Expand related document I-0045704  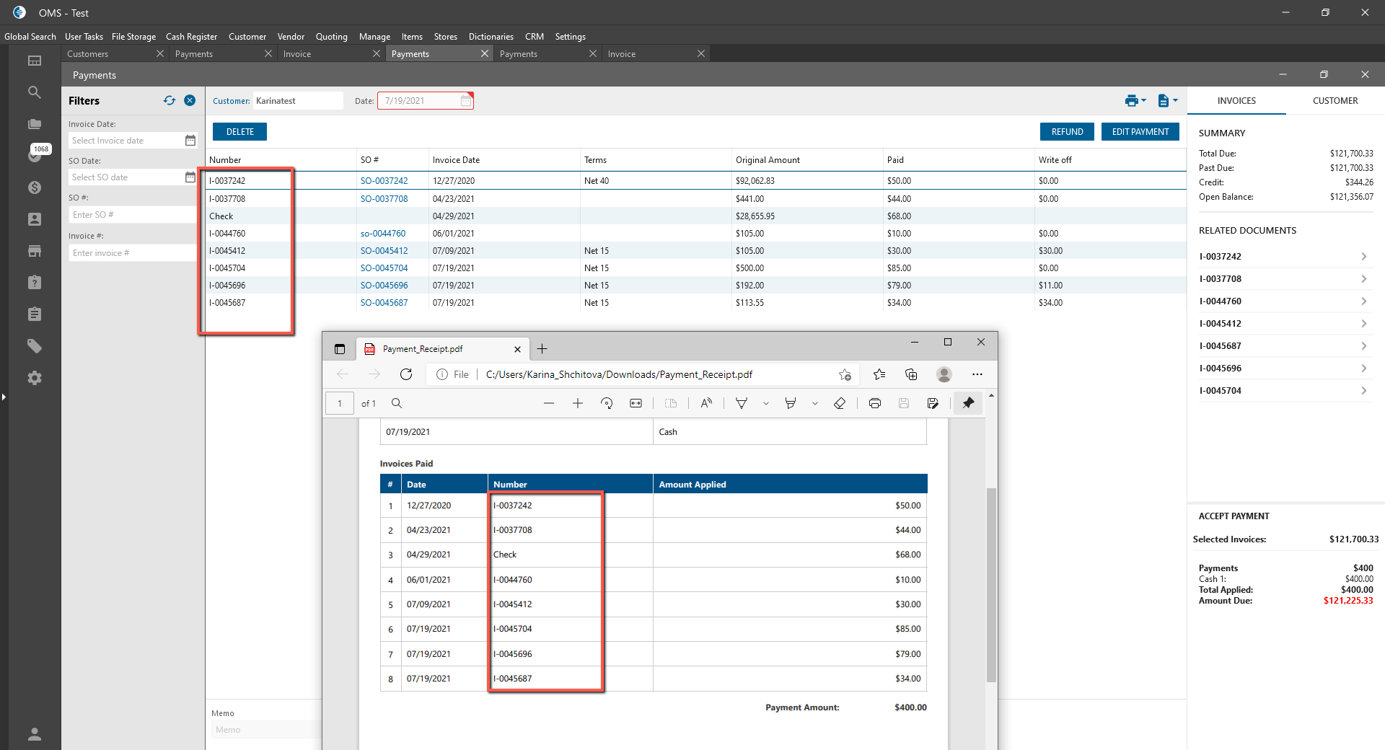coord(1363,391)
